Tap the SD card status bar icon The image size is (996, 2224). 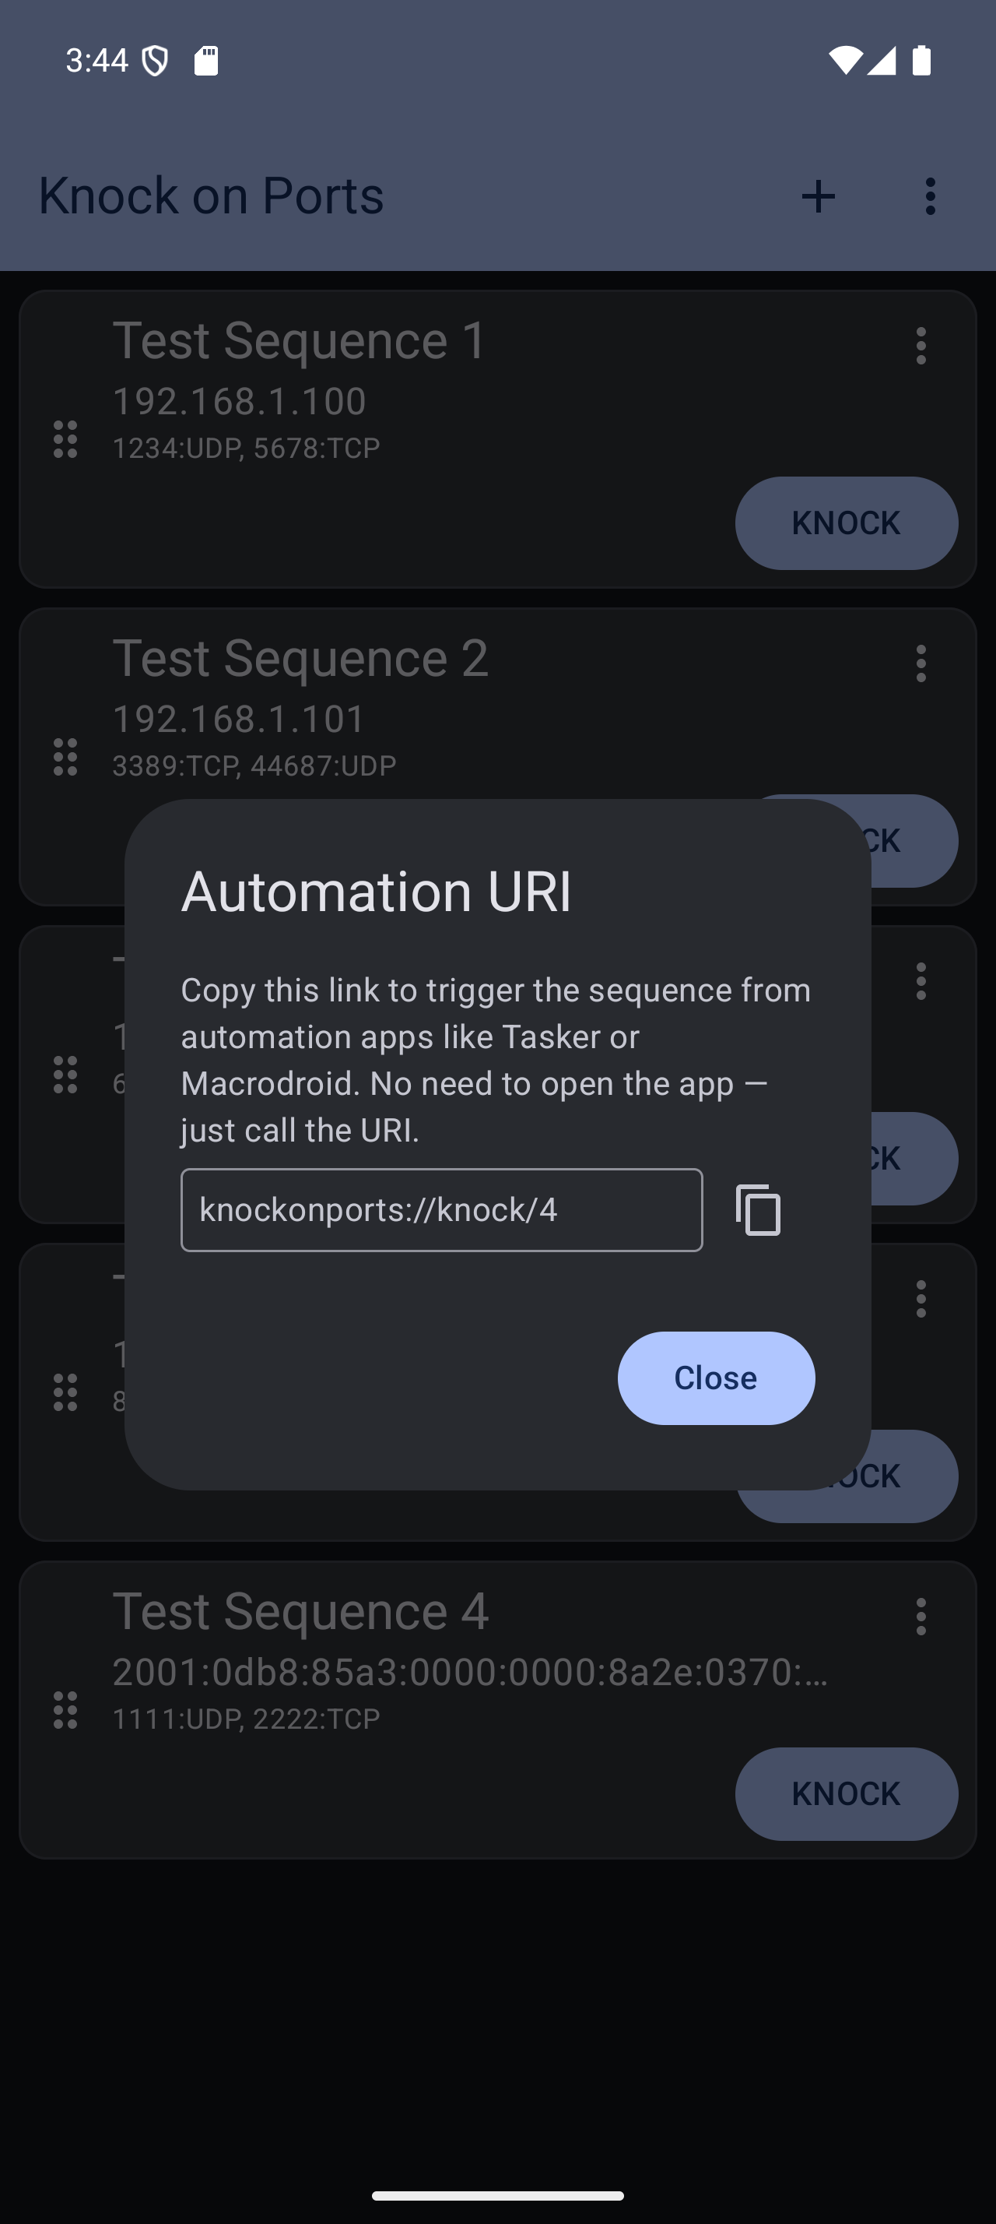pyautogui.click(x=206, y=61)
